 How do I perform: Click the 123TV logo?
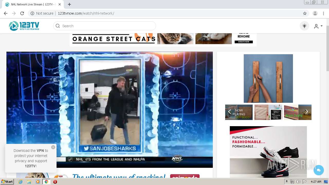[24, 26]
